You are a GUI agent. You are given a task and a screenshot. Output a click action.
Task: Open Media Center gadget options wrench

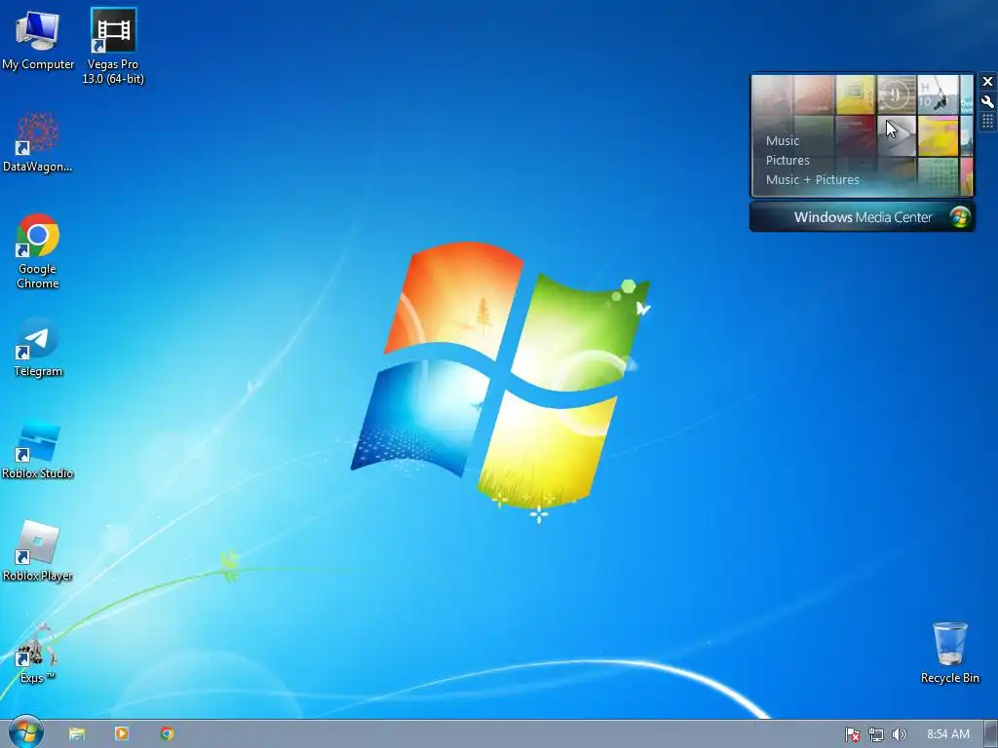tap(987, 101)
